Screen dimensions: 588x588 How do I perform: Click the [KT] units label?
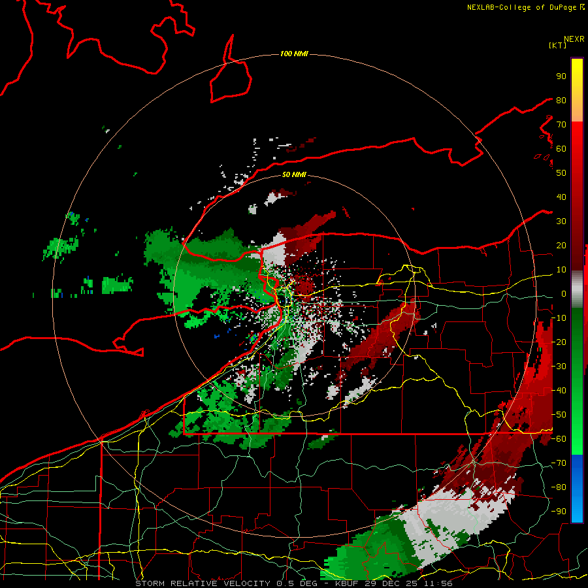(x=557, y=45)
